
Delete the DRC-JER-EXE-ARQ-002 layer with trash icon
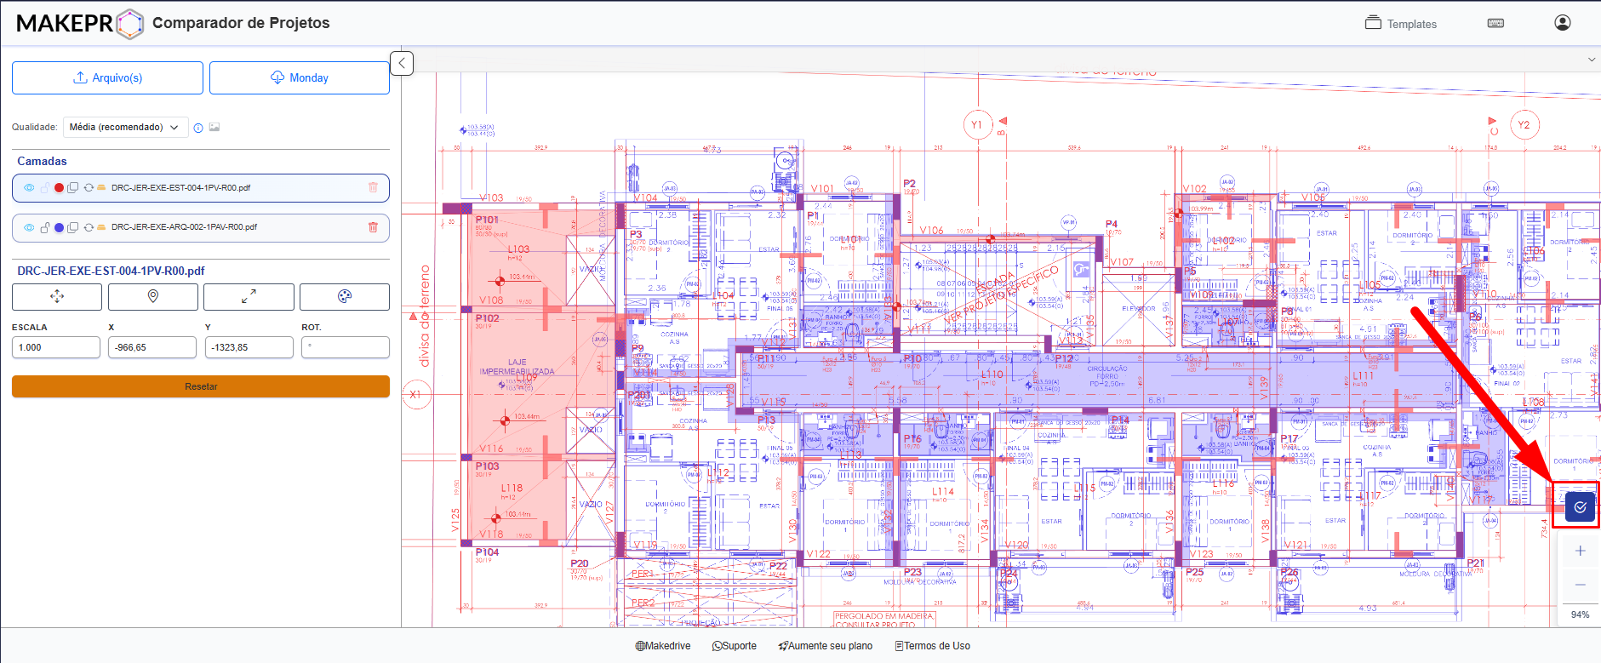tap(373, 227)
